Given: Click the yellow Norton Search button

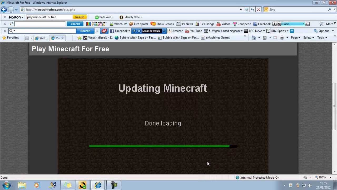Looking at the screenshot, I should [x=80, y=17].
